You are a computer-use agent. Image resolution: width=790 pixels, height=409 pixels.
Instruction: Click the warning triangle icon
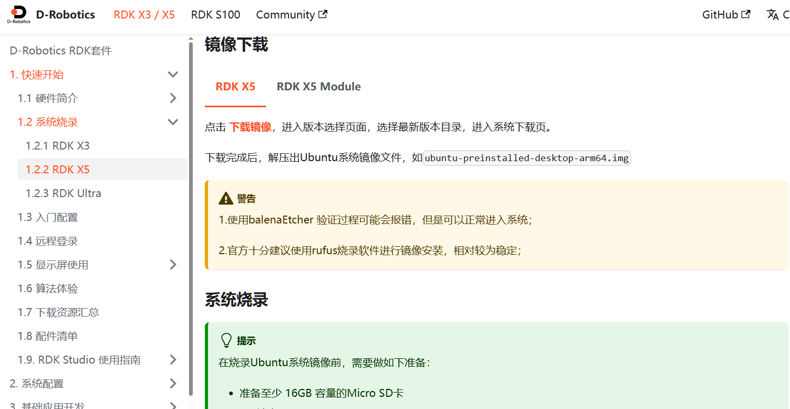tap(226, 199)
